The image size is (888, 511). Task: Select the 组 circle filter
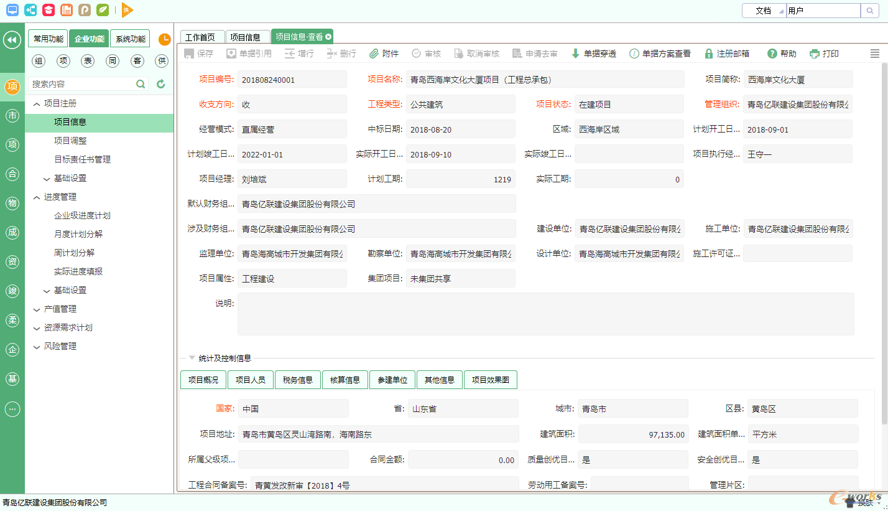tap(39, 60)
